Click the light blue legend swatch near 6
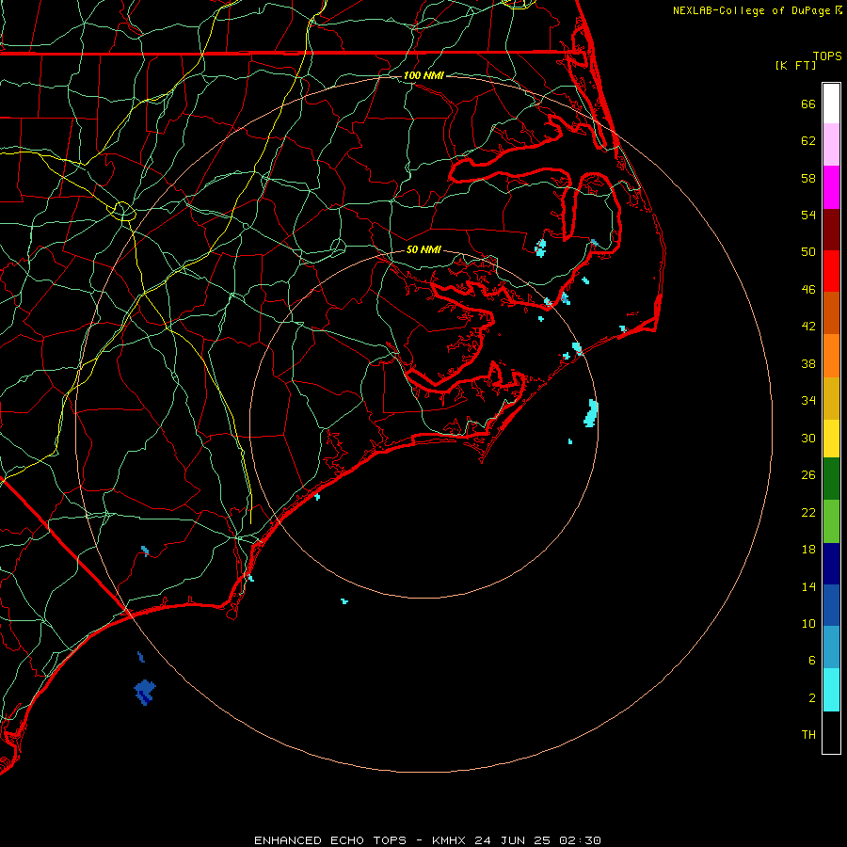The width and height of the screenshot is (847, 847). (831, 647)
